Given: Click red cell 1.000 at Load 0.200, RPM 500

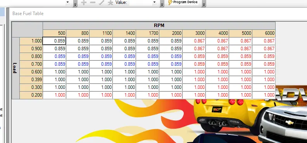Looking at the screenshot, I should click(54, 95).
